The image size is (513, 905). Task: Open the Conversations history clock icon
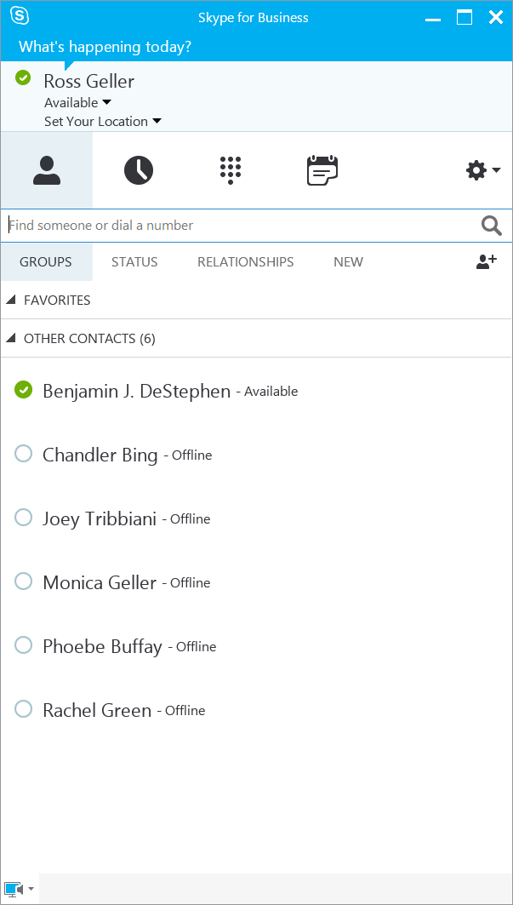(139, 170)
